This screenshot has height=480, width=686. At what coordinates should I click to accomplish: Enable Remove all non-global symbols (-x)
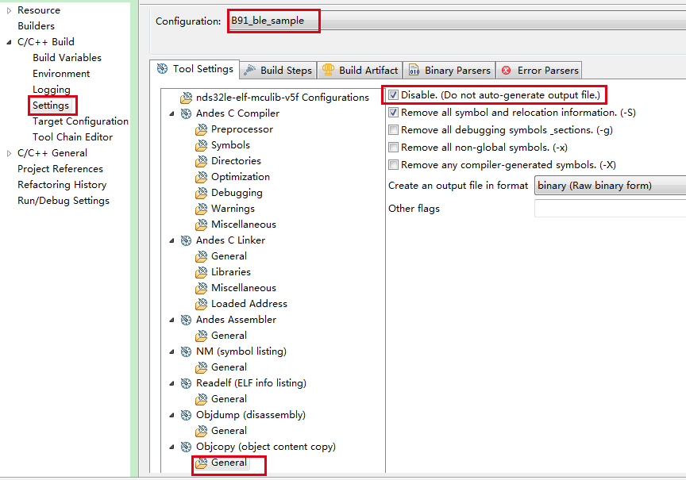tap(393, 148)
